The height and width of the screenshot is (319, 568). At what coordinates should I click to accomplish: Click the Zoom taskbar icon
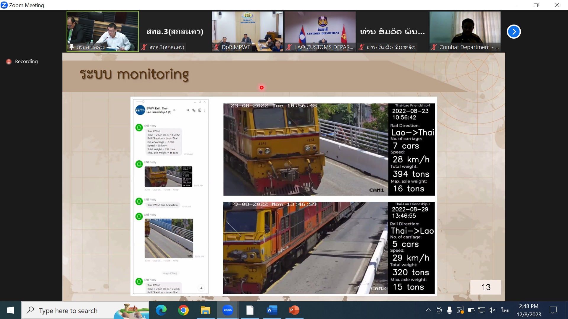227,310
